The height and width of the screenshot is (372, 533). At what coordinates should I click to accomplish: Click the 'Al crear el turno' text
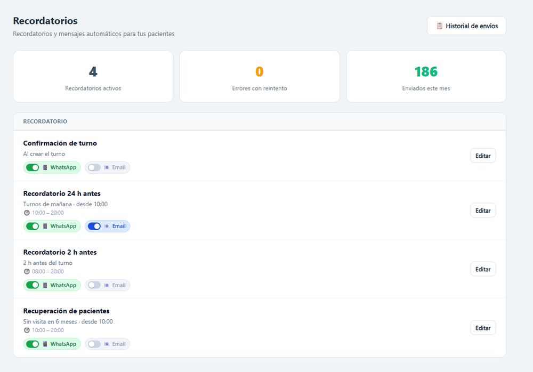44,153
